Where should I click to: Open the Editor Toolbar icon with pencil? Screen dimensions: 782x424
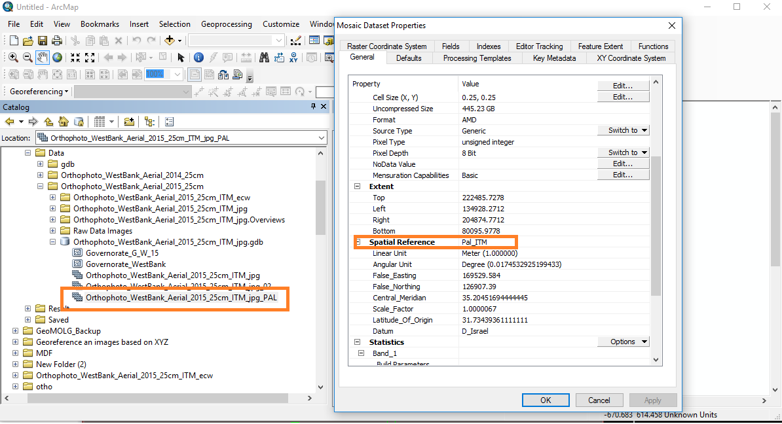click(x=296, y=41)
